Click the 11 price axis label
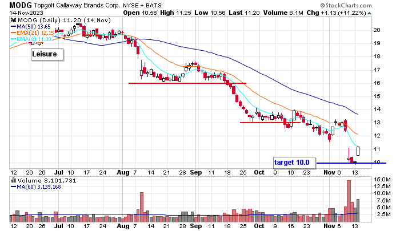Screen dimensions: 400x231 [x=377, y=149]
